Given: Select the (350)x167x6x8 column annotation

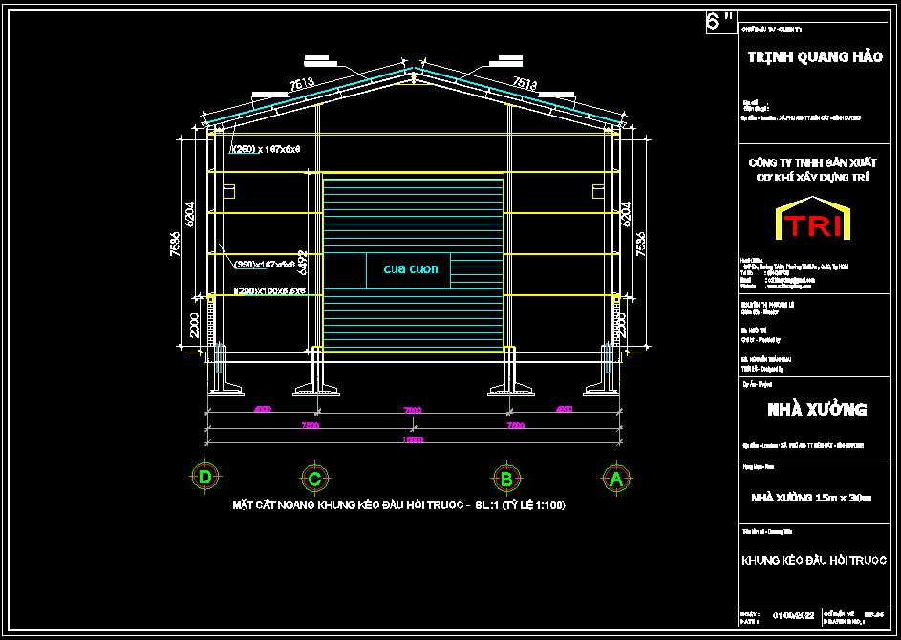Looking at the screenshot, I should 265,265.
